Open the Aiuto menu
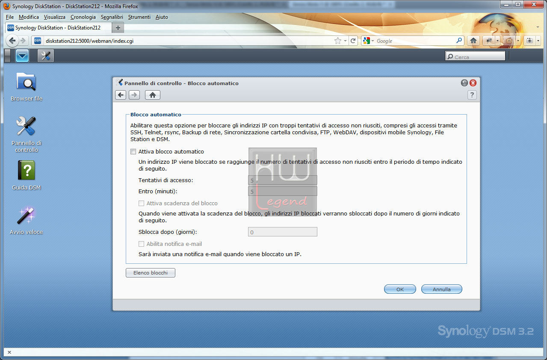The width and height of the screenshot is (547, 360). pyautogui.click(x=162, y=17)
